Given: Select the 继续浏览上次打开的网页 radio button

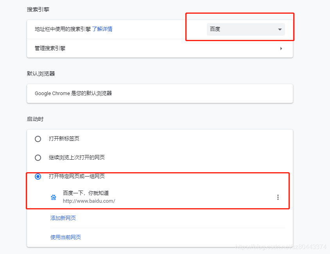Looking at the screenshot, I should click(38, 158).
